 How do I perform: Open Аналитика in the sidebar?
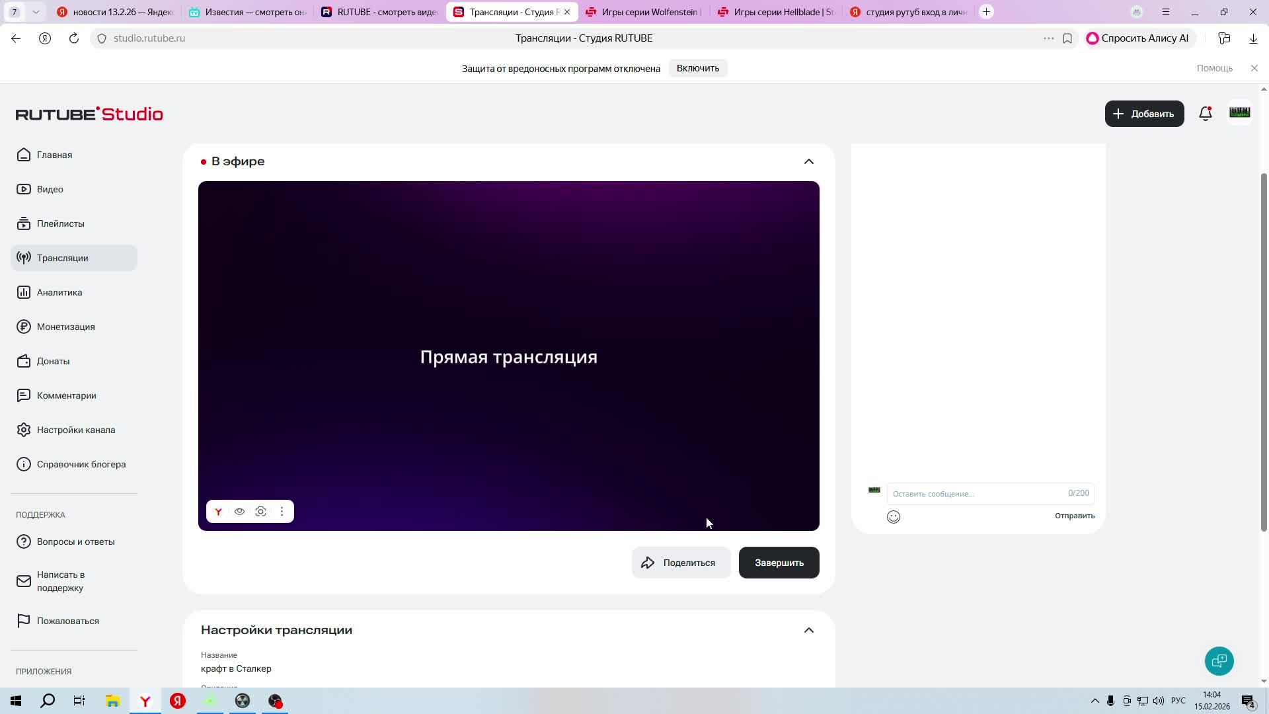pos(59,292)
